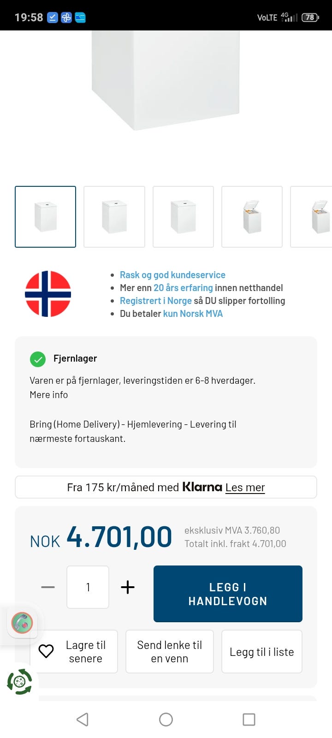Toggle the heart to save item for later
Image resolution: width=332 pixels, height=738 pixels.
click(46, 651)
